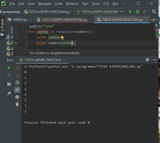Clear console with the trash icon
This screenshot has height=143, width=160.
(x=17, y=104)
